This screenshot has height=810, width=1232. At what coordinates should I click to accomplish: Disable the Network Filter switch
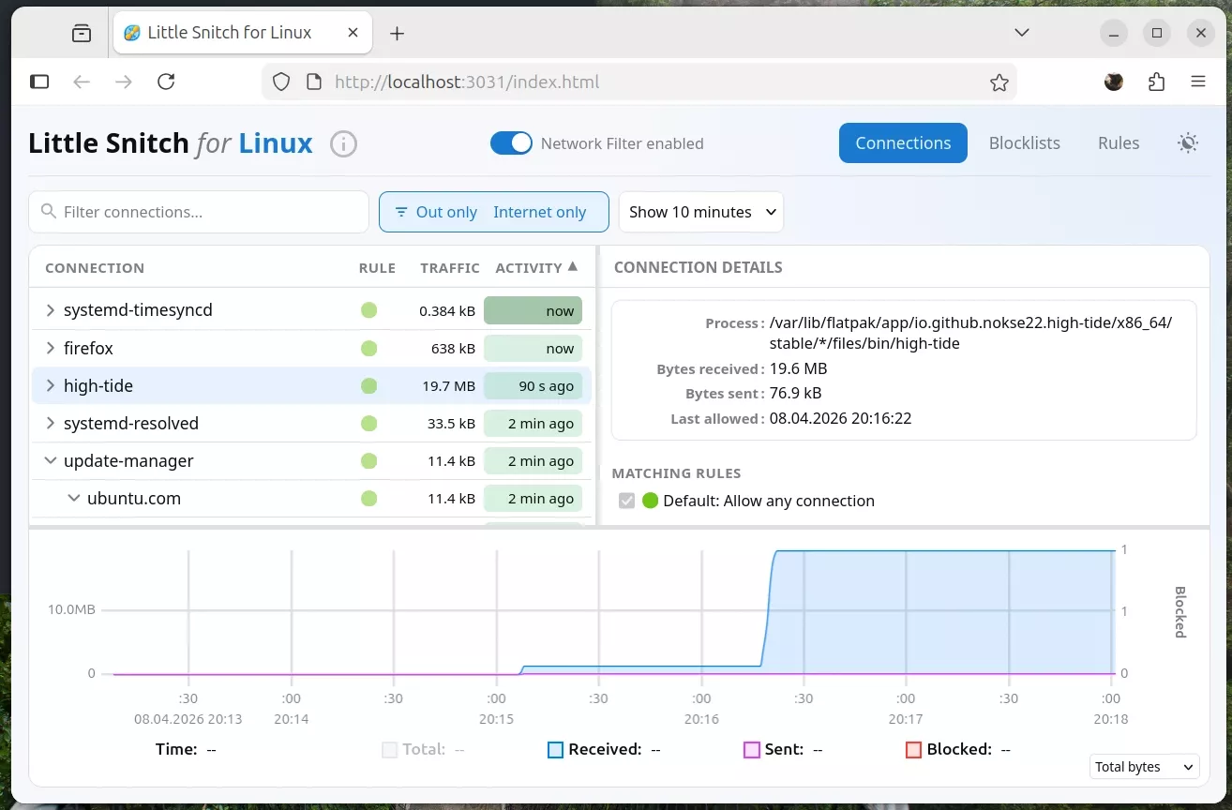511,143
